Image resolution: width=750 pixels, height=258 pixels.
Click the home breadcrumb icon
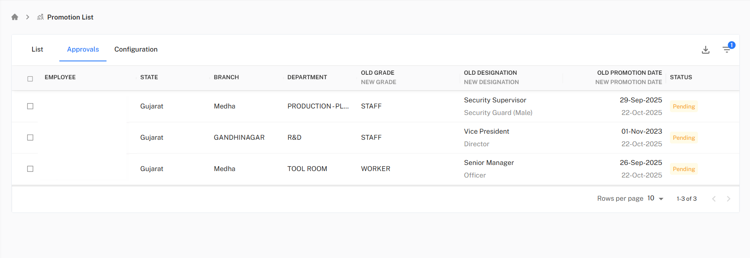pos(15,17)
